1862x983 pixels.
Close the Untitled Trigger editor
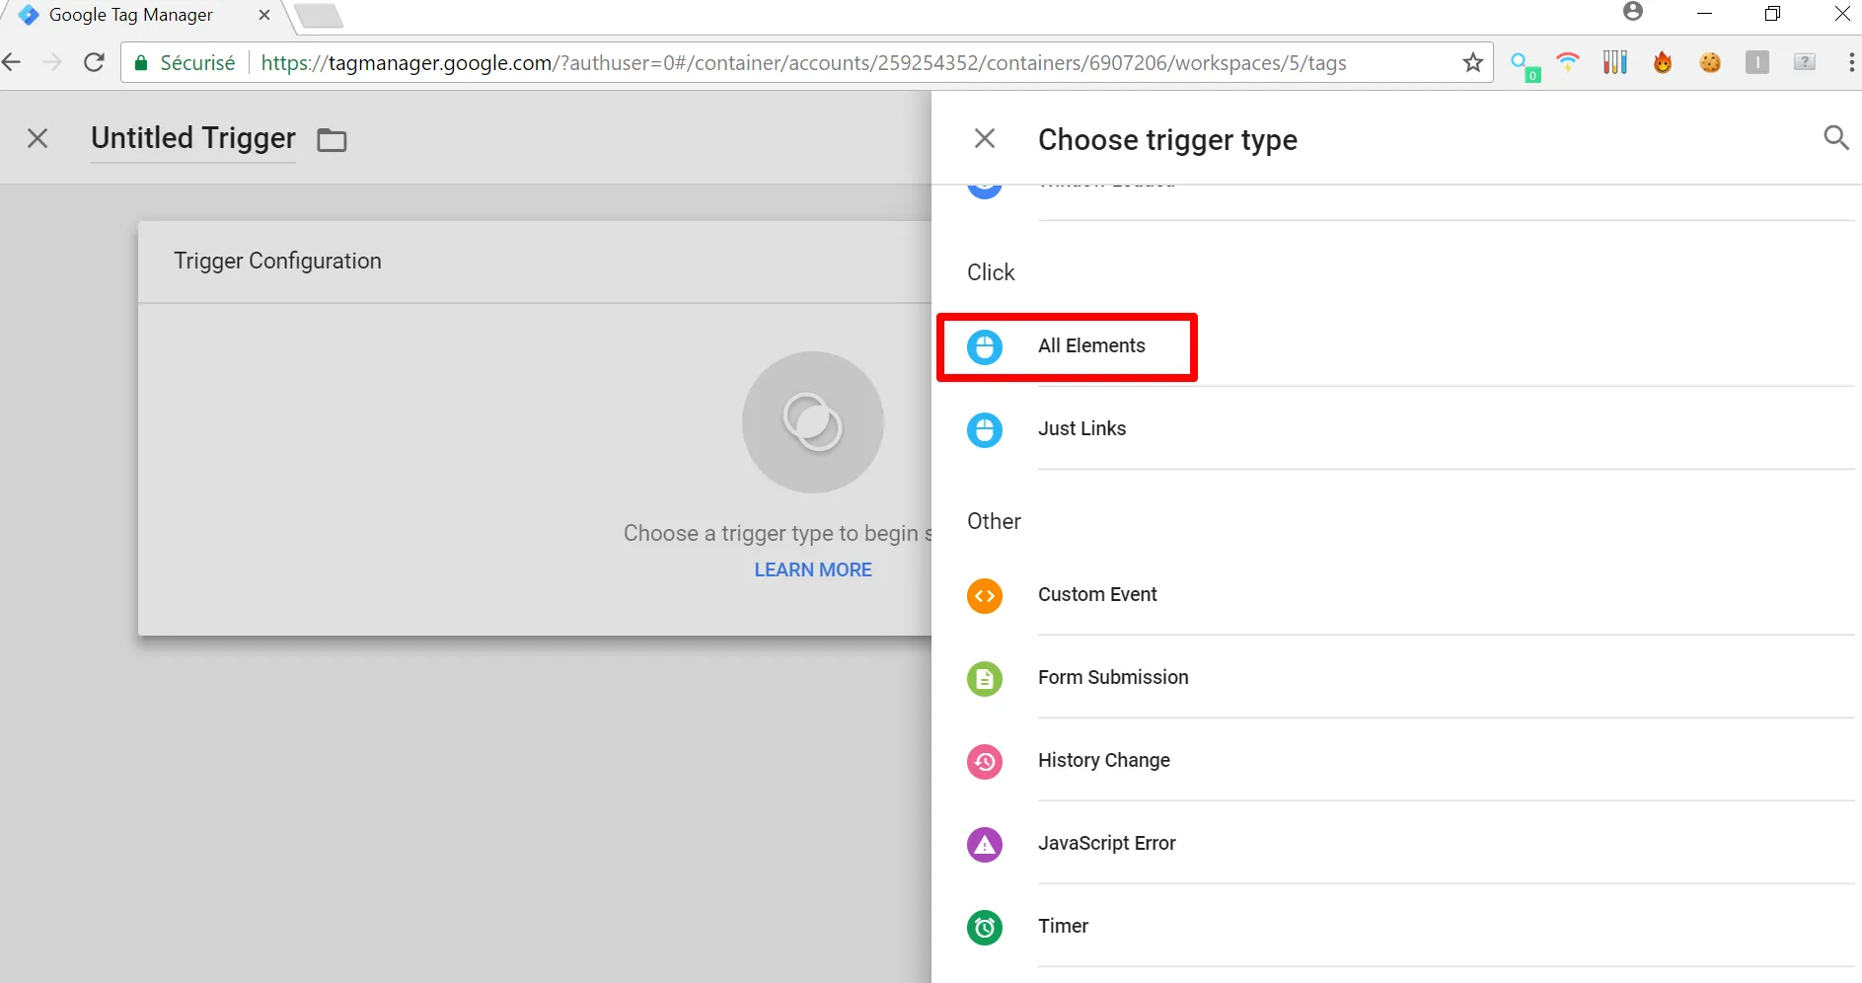pos(37,138)
